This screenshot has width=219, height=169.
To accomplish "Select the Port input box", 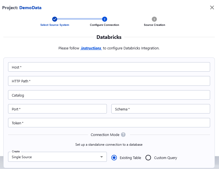I will click(x=57, y=109).
